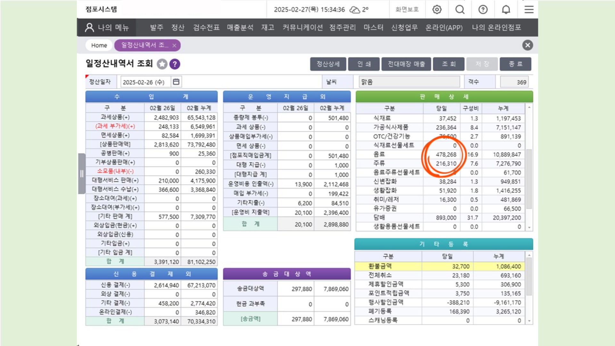
Task: Expand the left side panel handle
Action: click(82, 174)
